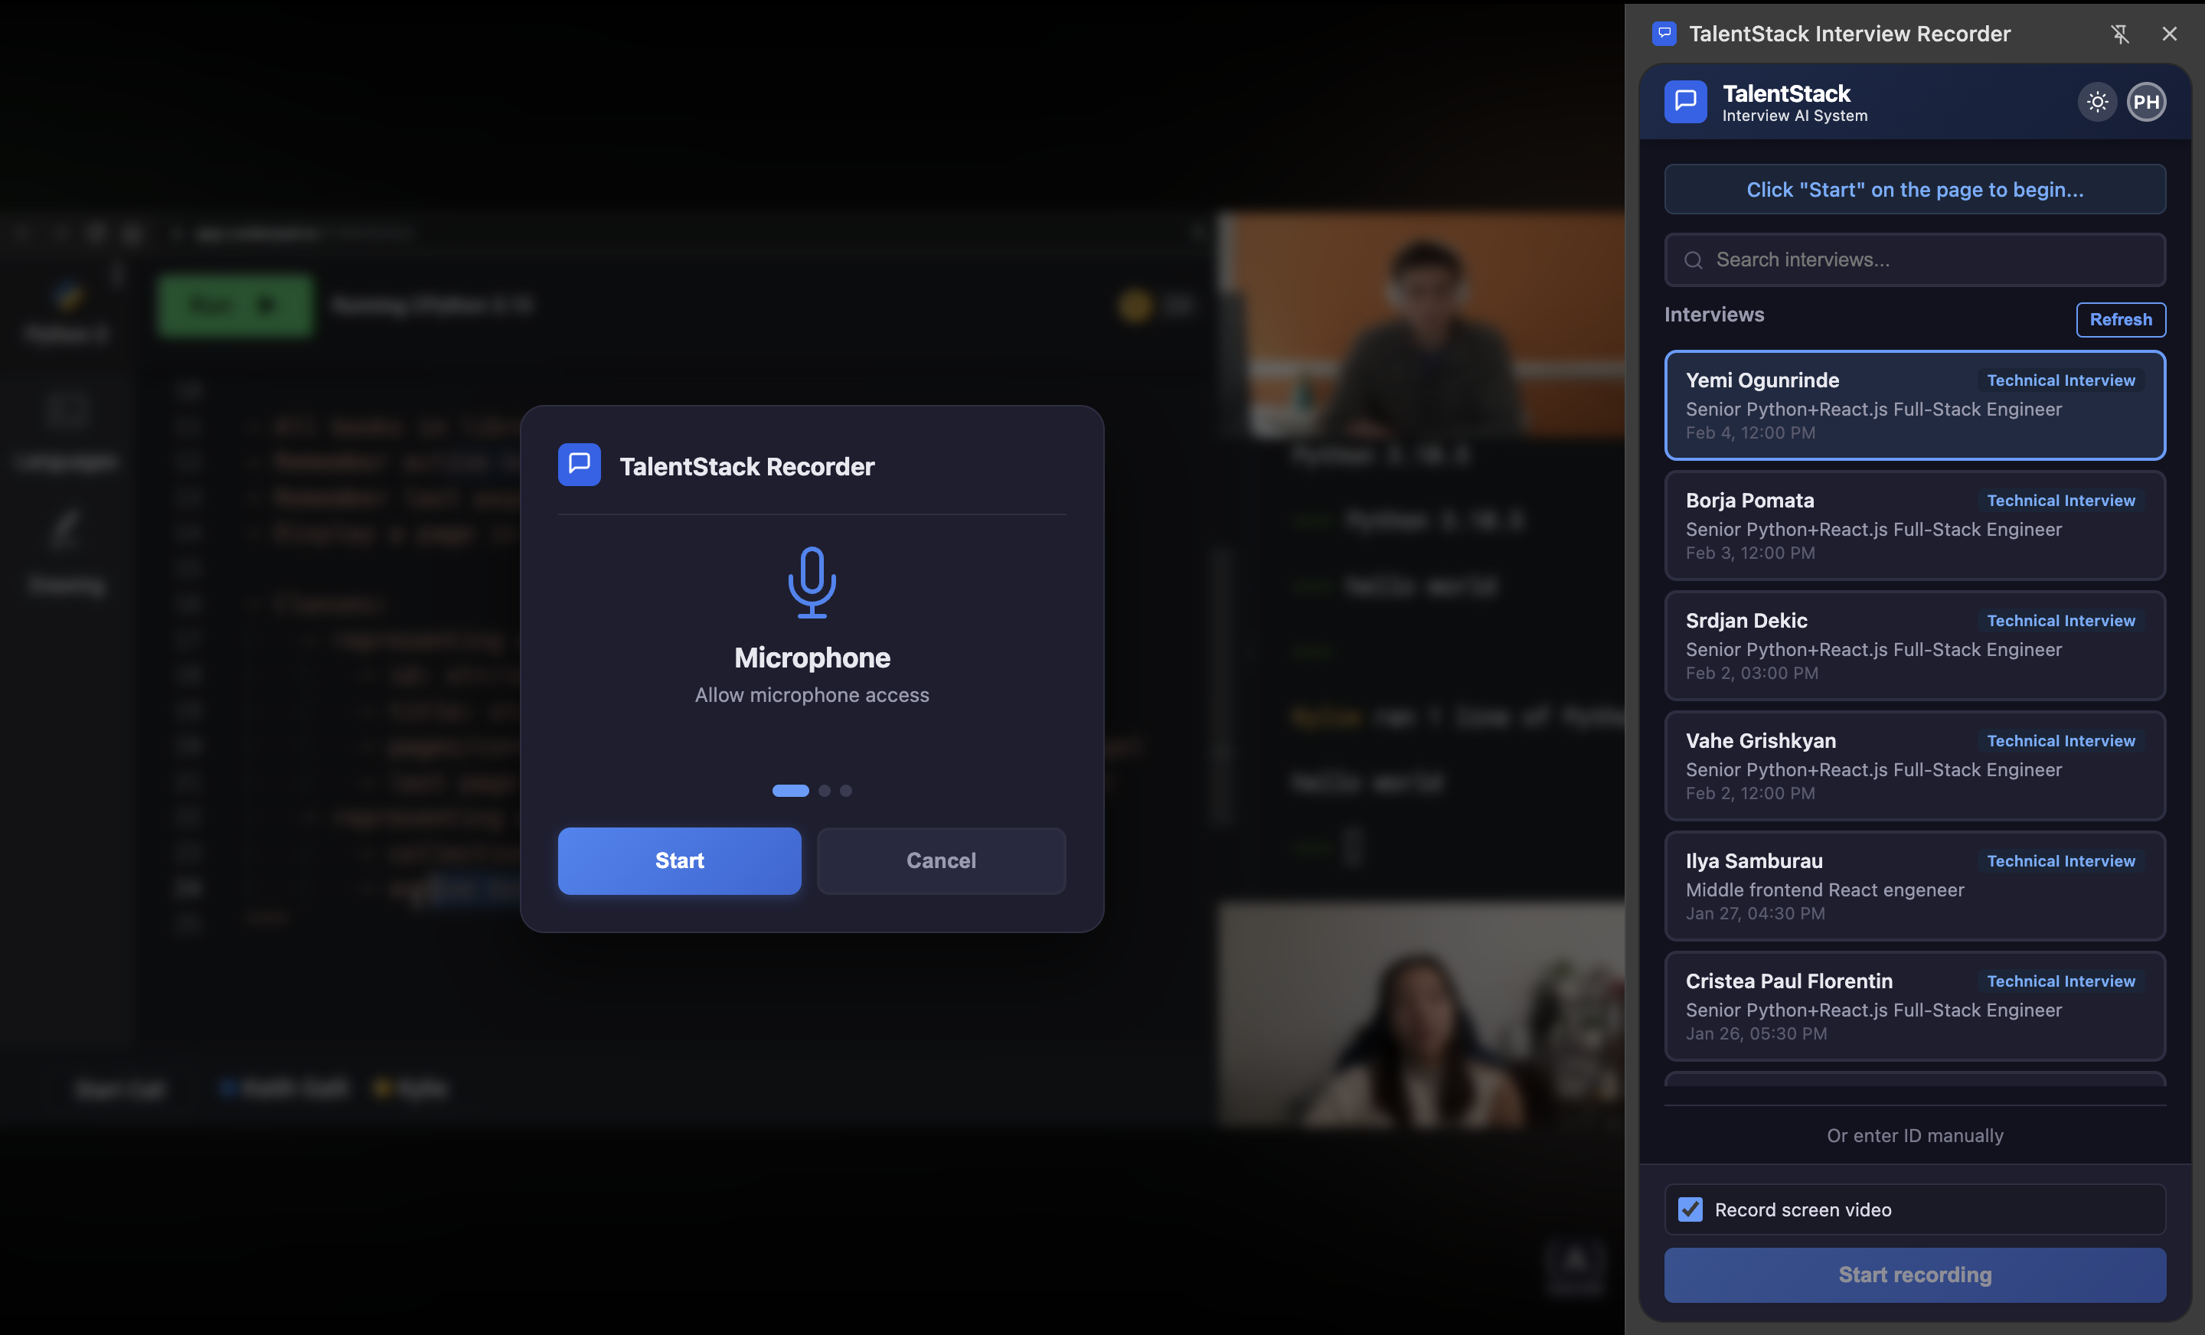
Task: Open the PH user profile avatar
Action: [2146, 101]
